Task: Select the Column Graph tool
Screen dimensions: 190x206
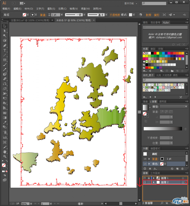Action: point(5,137)
